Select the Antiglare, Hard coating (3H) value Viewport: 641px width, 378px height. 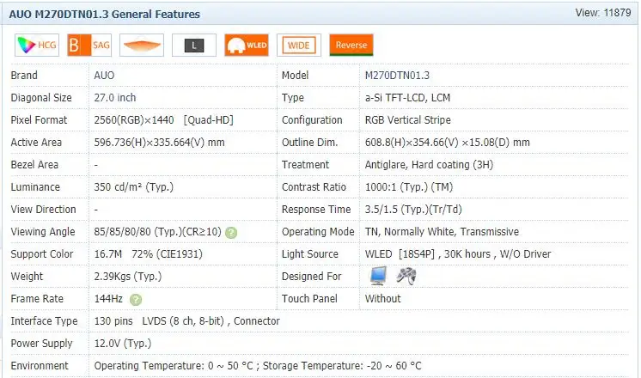point(429,165)
